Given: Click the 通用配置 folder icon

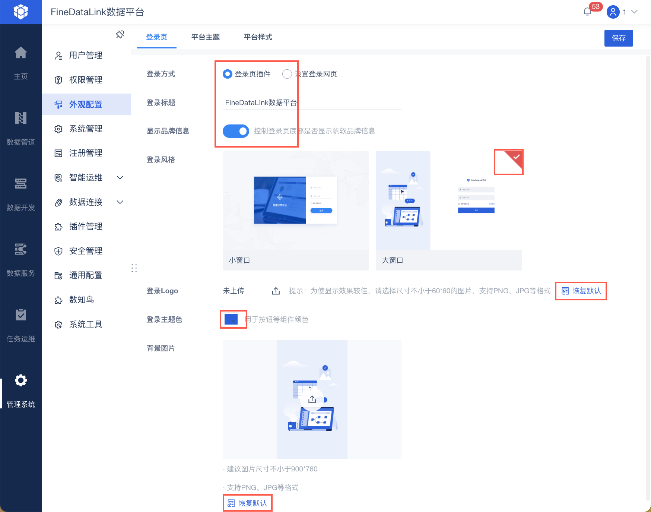Looking at the screenshot, I should [x=58, y=275].
